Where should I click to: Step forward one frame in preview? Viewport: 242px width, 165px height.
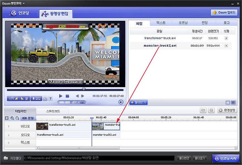[83, 96]
